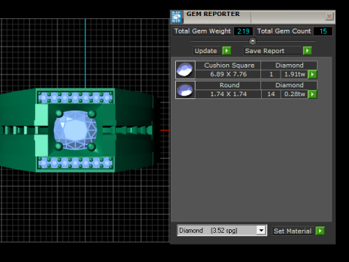Screen dimensions: 349x262
Task: Click the '0.28tw' weight cell
Action: pyautogui.click(x=294, y=94)
